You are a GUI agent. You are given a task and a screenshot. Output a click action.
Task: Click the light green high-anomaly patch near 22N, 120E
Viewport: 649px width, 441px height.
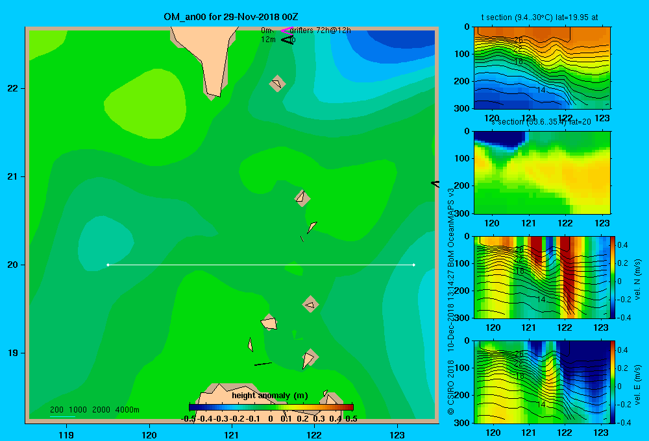[x=145, y=103]
